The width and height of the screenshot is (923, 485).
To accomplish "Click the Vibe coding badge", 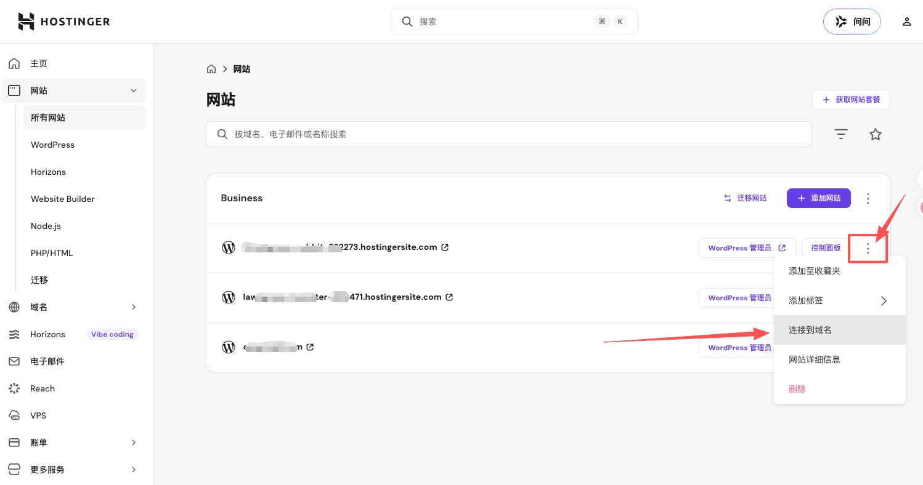I will (112, 334).
